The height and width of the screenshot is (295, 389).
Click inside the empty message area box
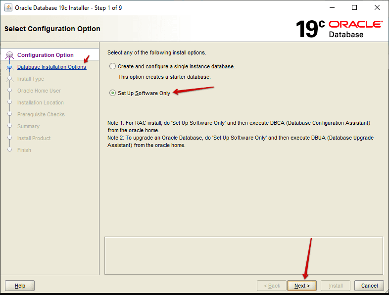(x=243, y=255)
